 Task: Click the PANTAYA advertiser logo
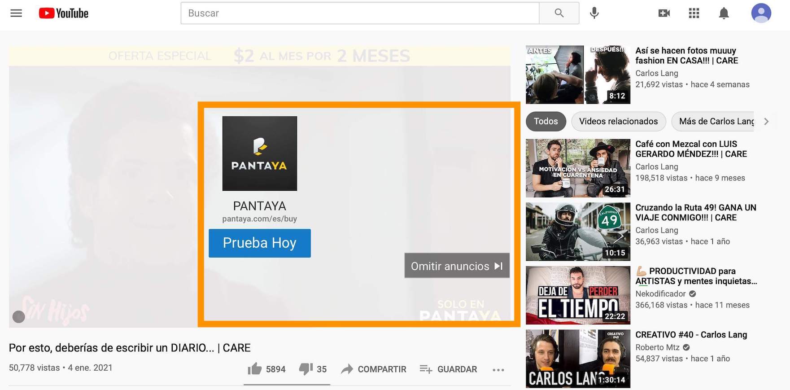[x=260, y=153]
